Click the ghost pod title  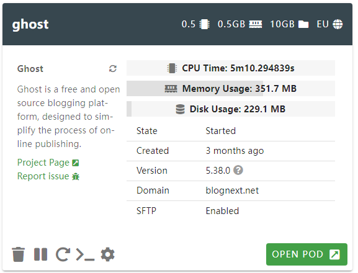click(30, 24)
